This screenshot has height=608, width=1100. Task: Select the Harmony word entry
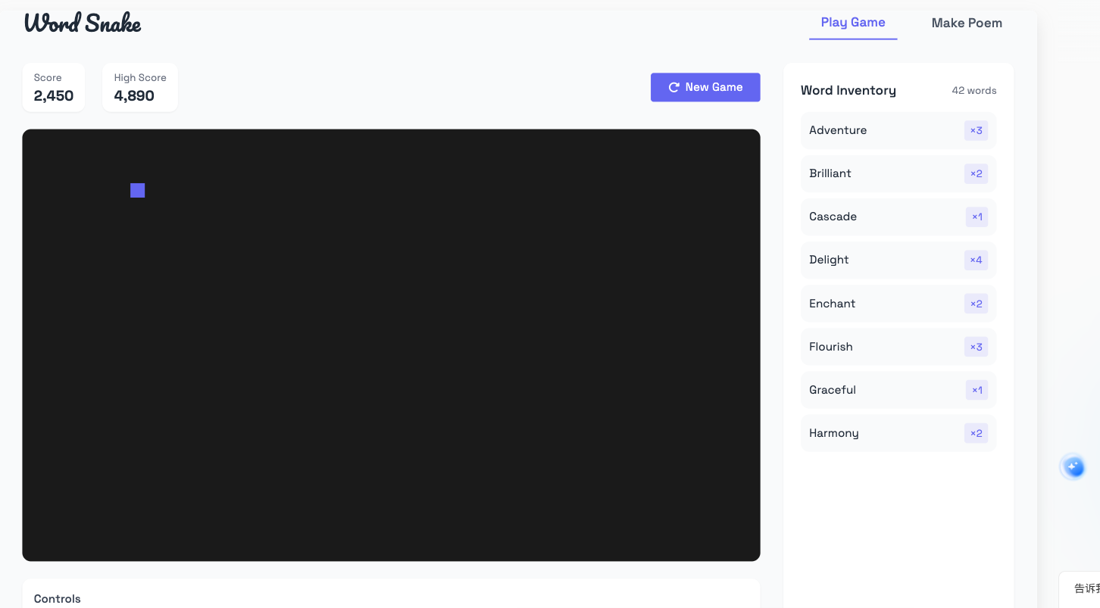click(x=833, y=433)
